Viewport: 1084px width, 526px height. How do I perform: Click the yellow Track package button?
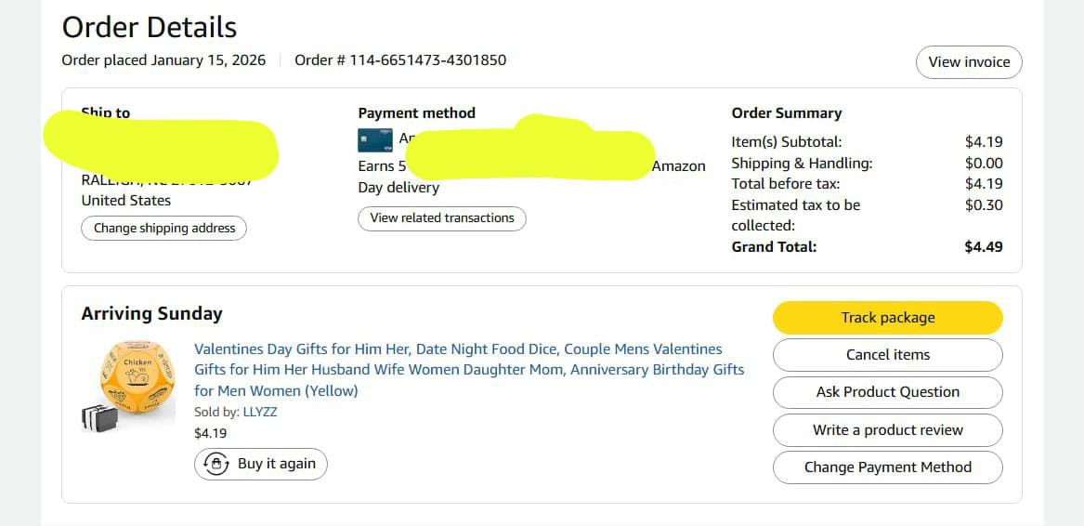887,318
